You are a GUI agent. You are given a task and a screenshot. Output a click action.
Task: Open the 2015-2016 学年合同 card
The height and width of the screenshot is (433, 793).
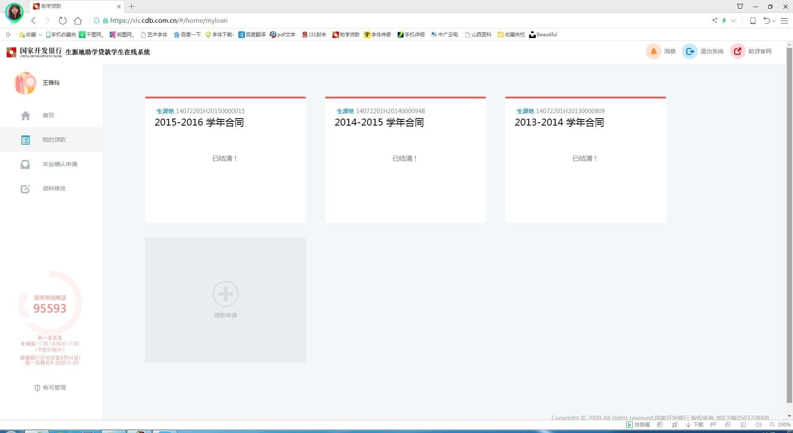point(225,159)
